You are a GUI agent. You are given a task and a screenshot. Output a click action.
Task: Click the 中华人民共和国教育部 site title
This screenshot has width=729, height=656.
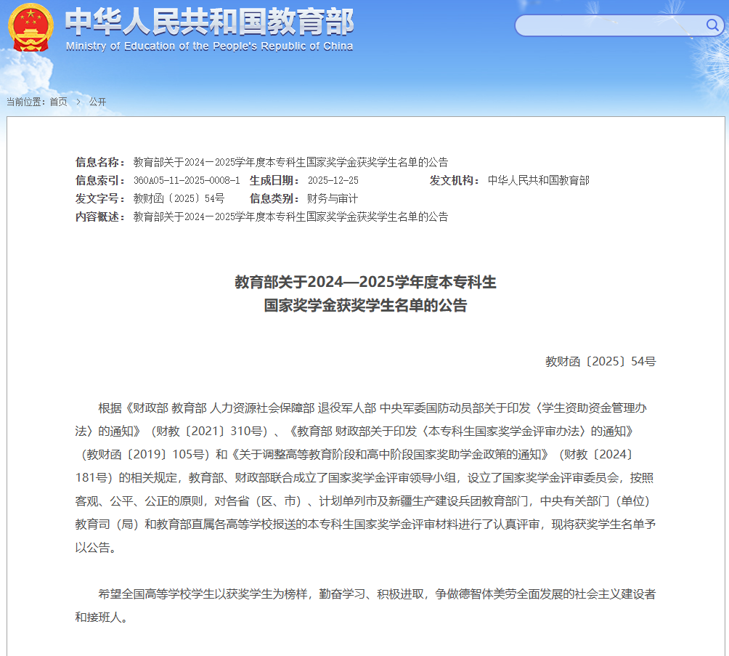pos(209,21)
